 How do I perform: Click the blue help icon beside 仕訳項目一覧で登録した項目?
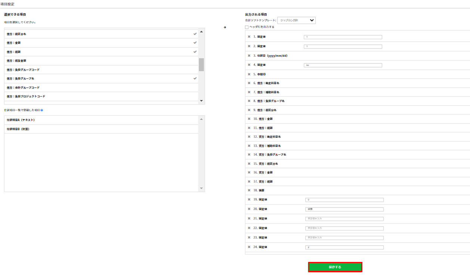tap(42, 110)
